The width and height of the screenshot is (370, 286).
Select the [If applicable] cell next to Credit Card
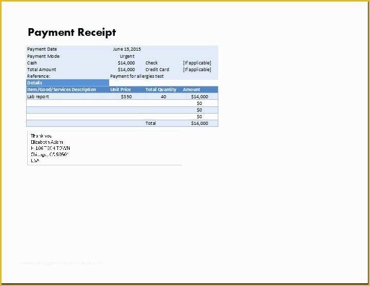pyautogui.click(x=197, y=70)
